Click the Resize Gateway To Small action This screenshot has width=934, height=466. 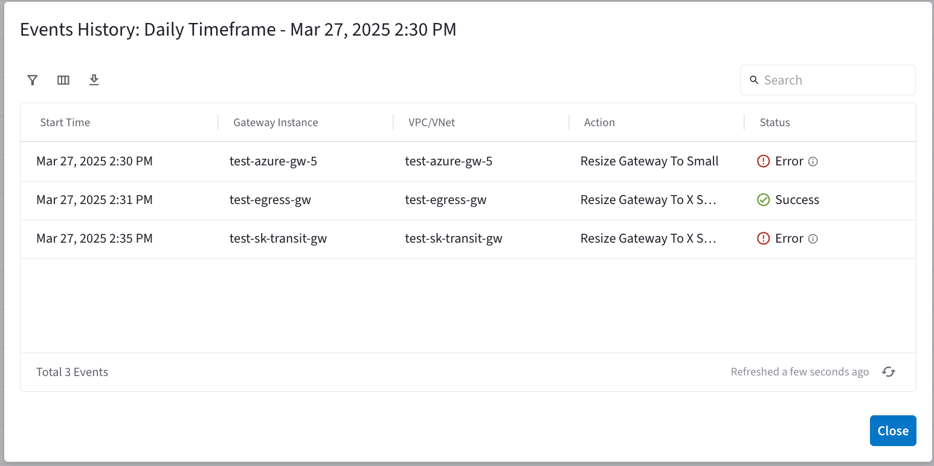point(649,162)
